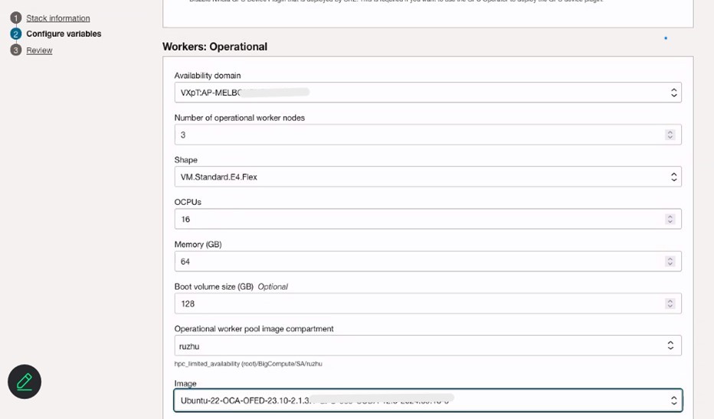Select the Configure variables step
Screen dimensions: 714x419
pyautogui.click(x=64, y=34)
